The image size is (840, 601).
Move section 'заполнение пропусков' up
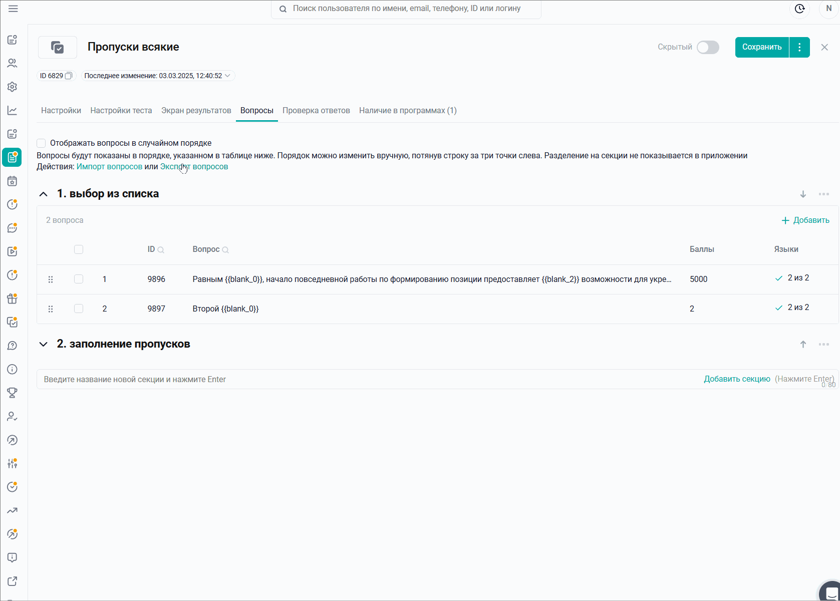pyautogui.click(x=803, y=344)
